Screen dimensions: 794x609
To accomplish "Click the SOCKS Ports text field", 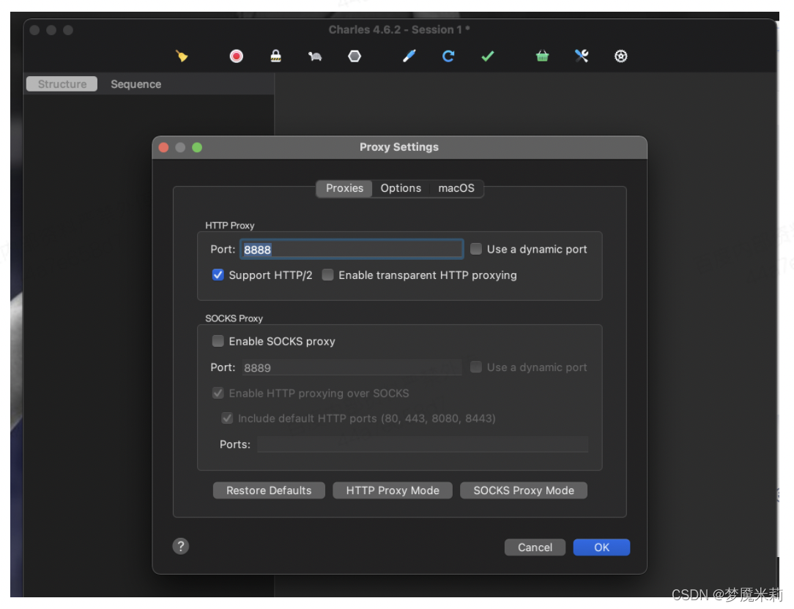I will click(423, 444).
